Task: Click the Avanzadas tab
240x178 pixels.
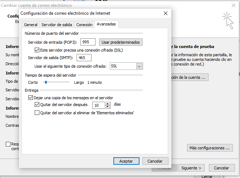Action: coord(107,24)
